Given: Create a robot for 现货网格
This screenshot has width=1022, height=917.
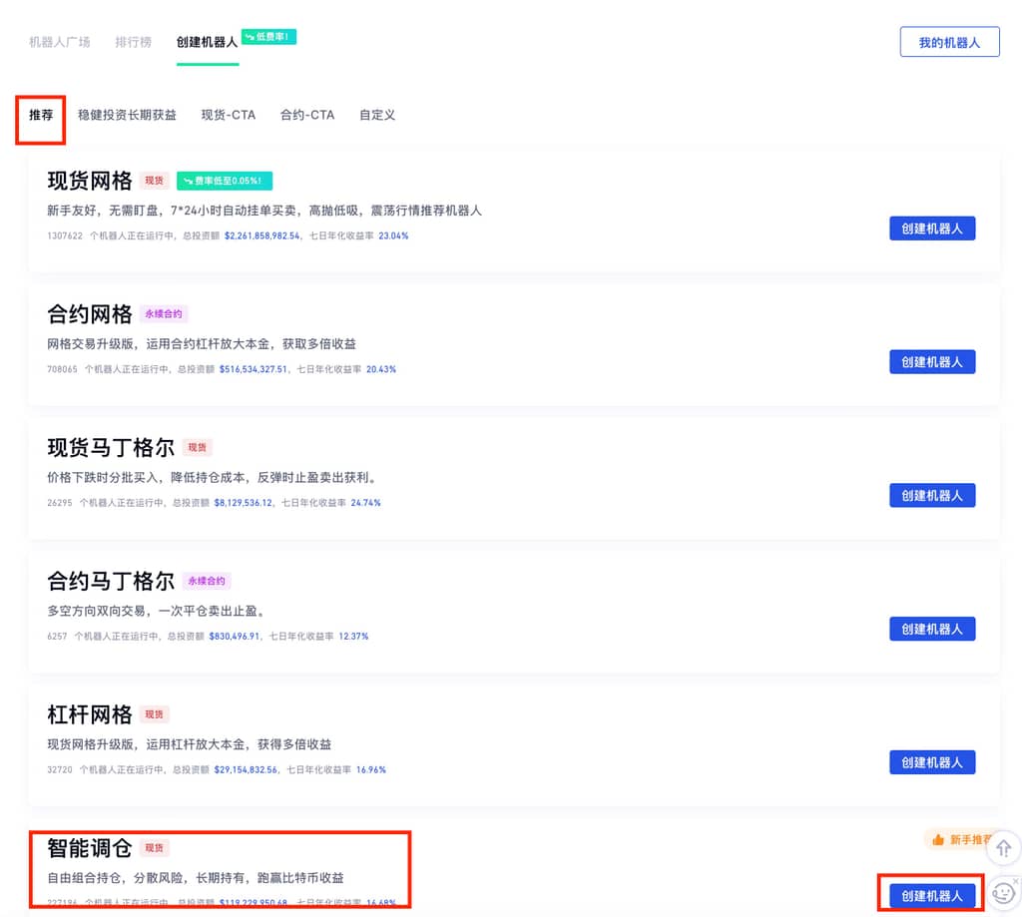Looking at the screenshot, I should 931,229.
